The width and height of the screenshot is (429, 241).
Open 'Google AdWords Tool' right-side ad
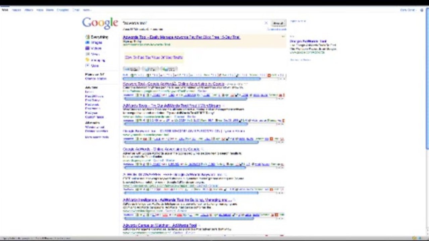pos(308,41)
